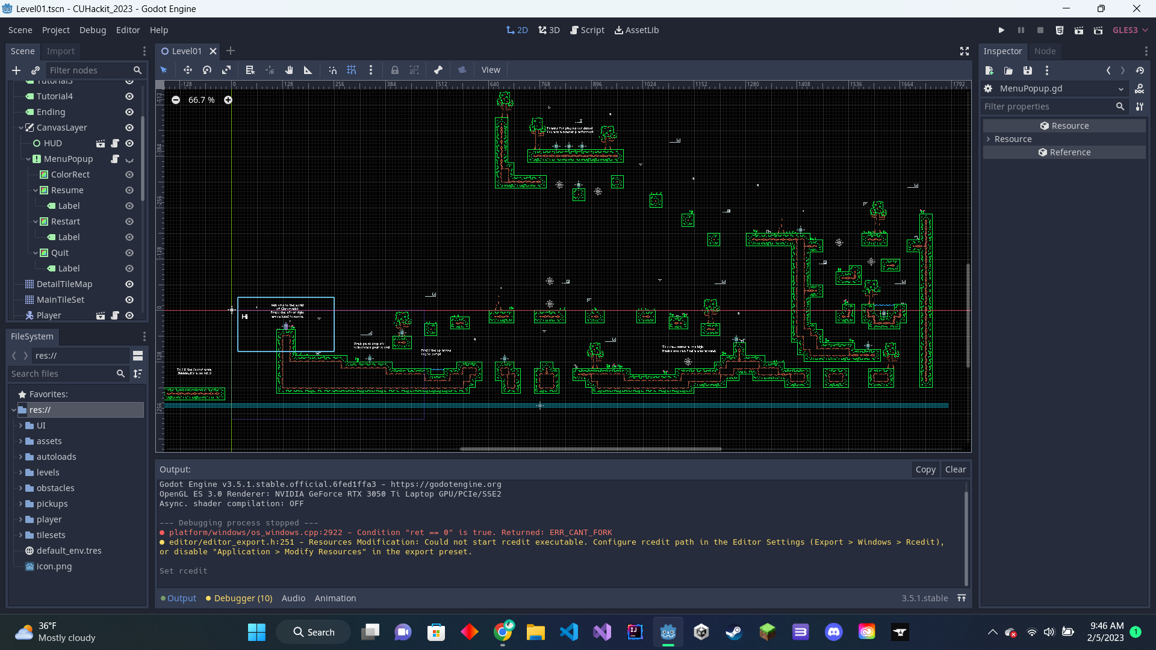Image resolution: width=1156 pixels, height=650 pixels.
Task: Activate the Ruler Mode tool
Action: coord(308,70)
